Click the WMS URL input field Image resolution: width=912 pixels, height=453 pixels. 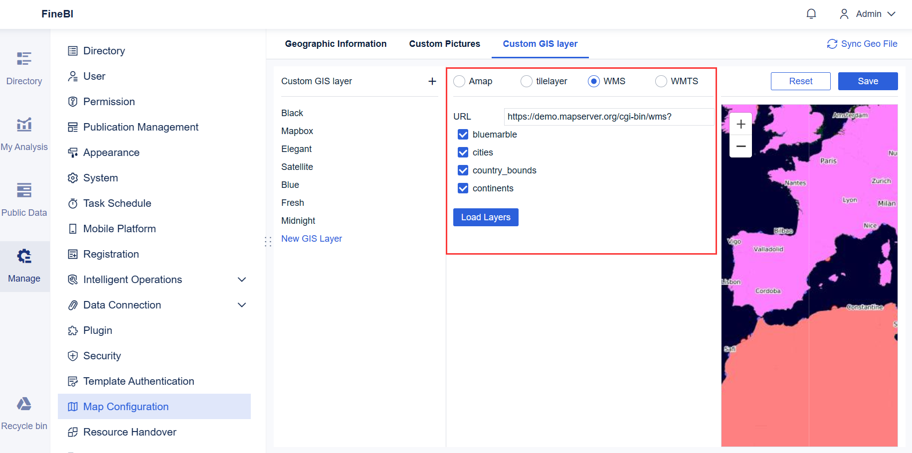608,117
